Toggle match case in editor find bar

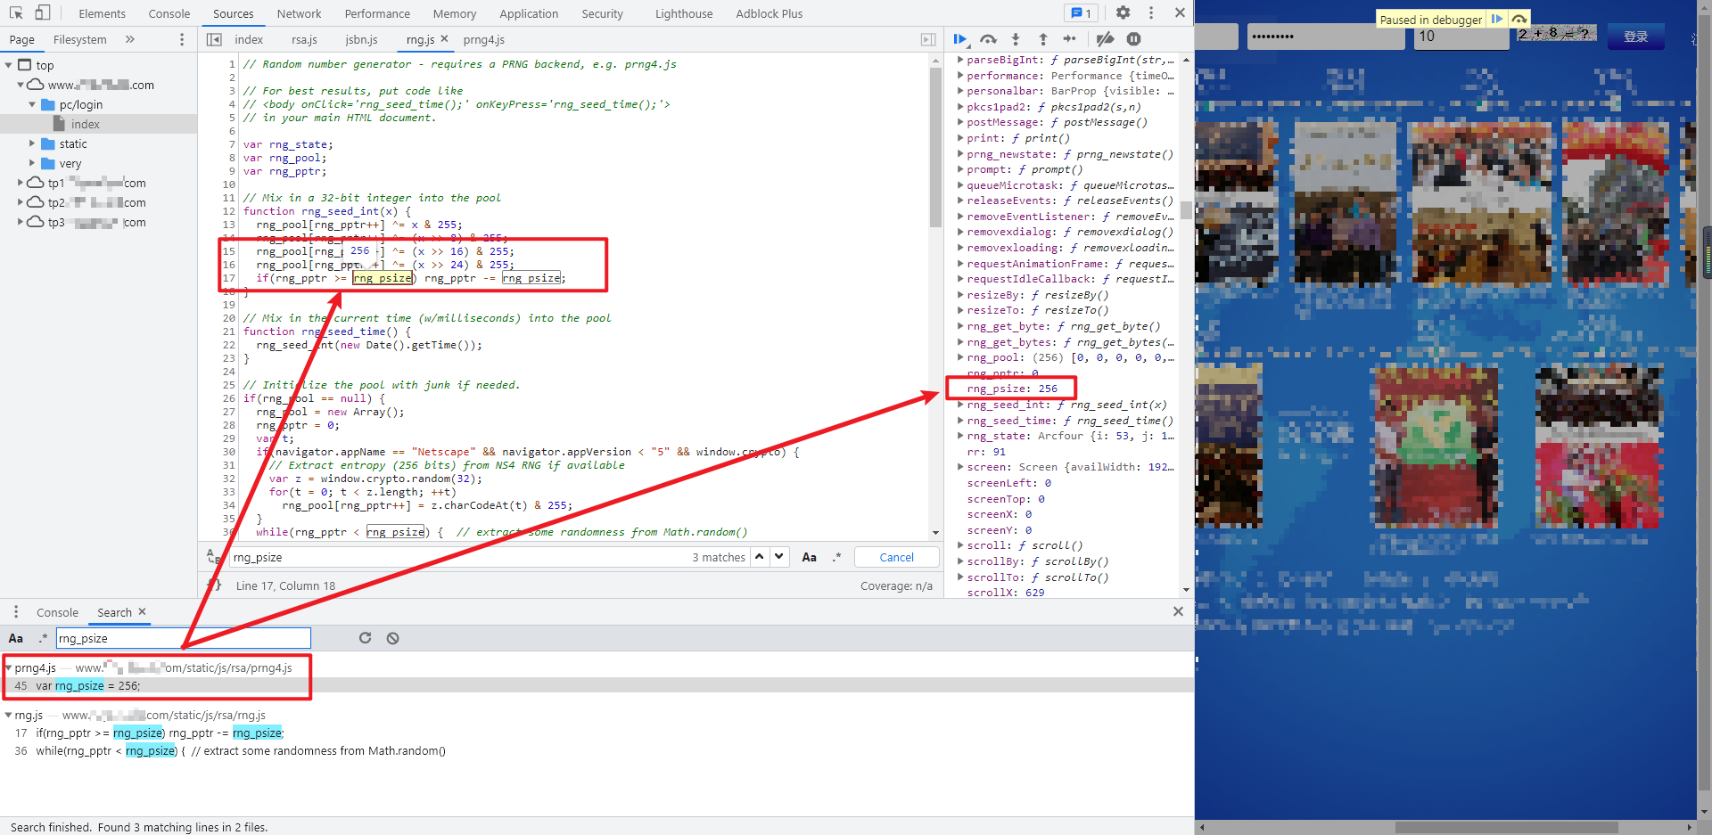click(809, 557)
